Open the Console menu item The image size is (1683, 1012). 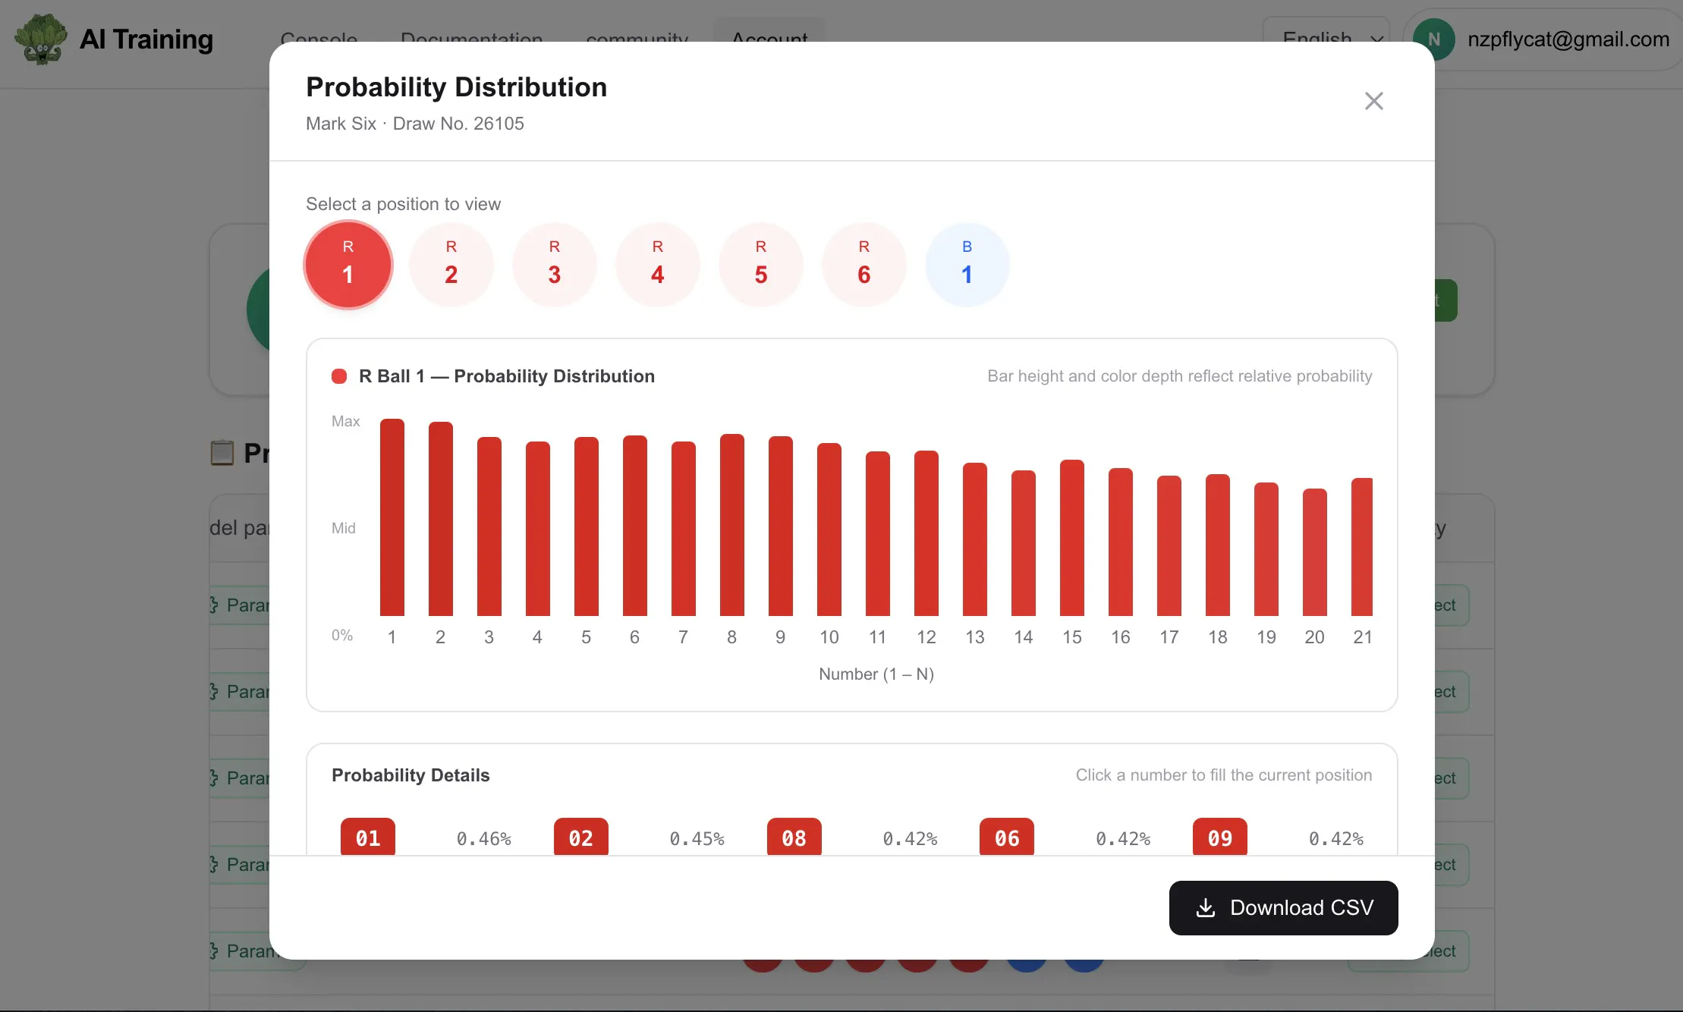point(319,35)
